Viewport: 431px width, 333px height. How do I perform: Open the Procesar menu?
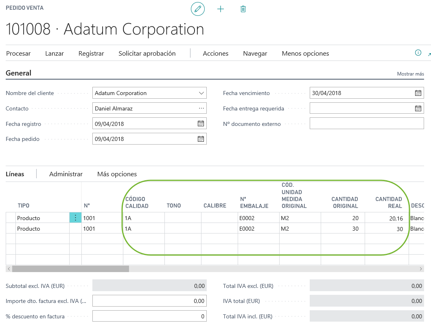(18, 54)
